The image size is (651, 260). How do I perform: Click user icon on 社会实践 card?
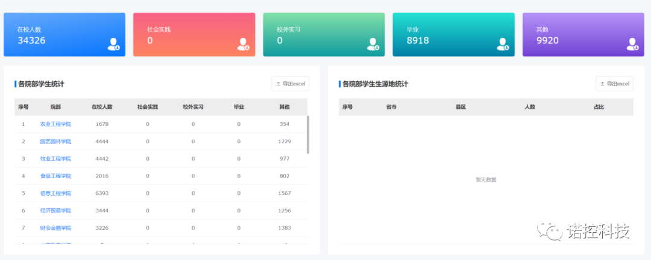click(x=243, y=44)
